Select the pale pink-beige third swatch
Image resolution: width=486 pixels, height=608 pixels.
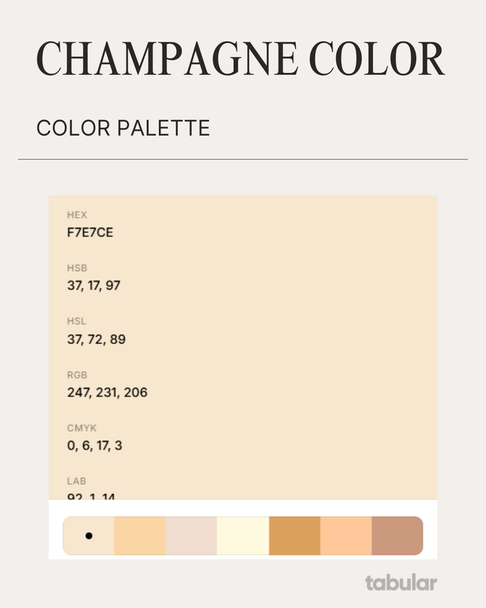click(x=191, y=536)
